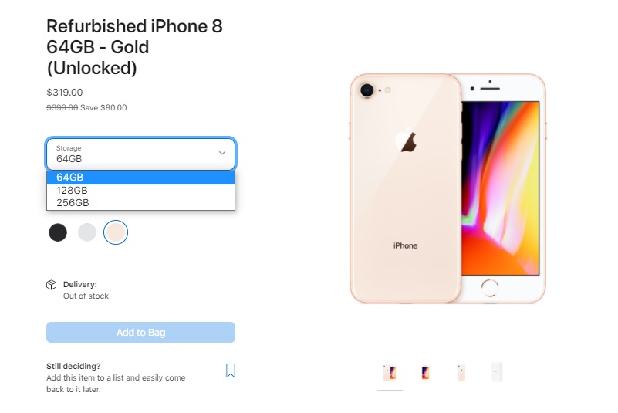The height and width of the screenshot is (413, 618).
Task: View the front screen only thumbnail
Action: pyautogui.click(x=425, y=372)
